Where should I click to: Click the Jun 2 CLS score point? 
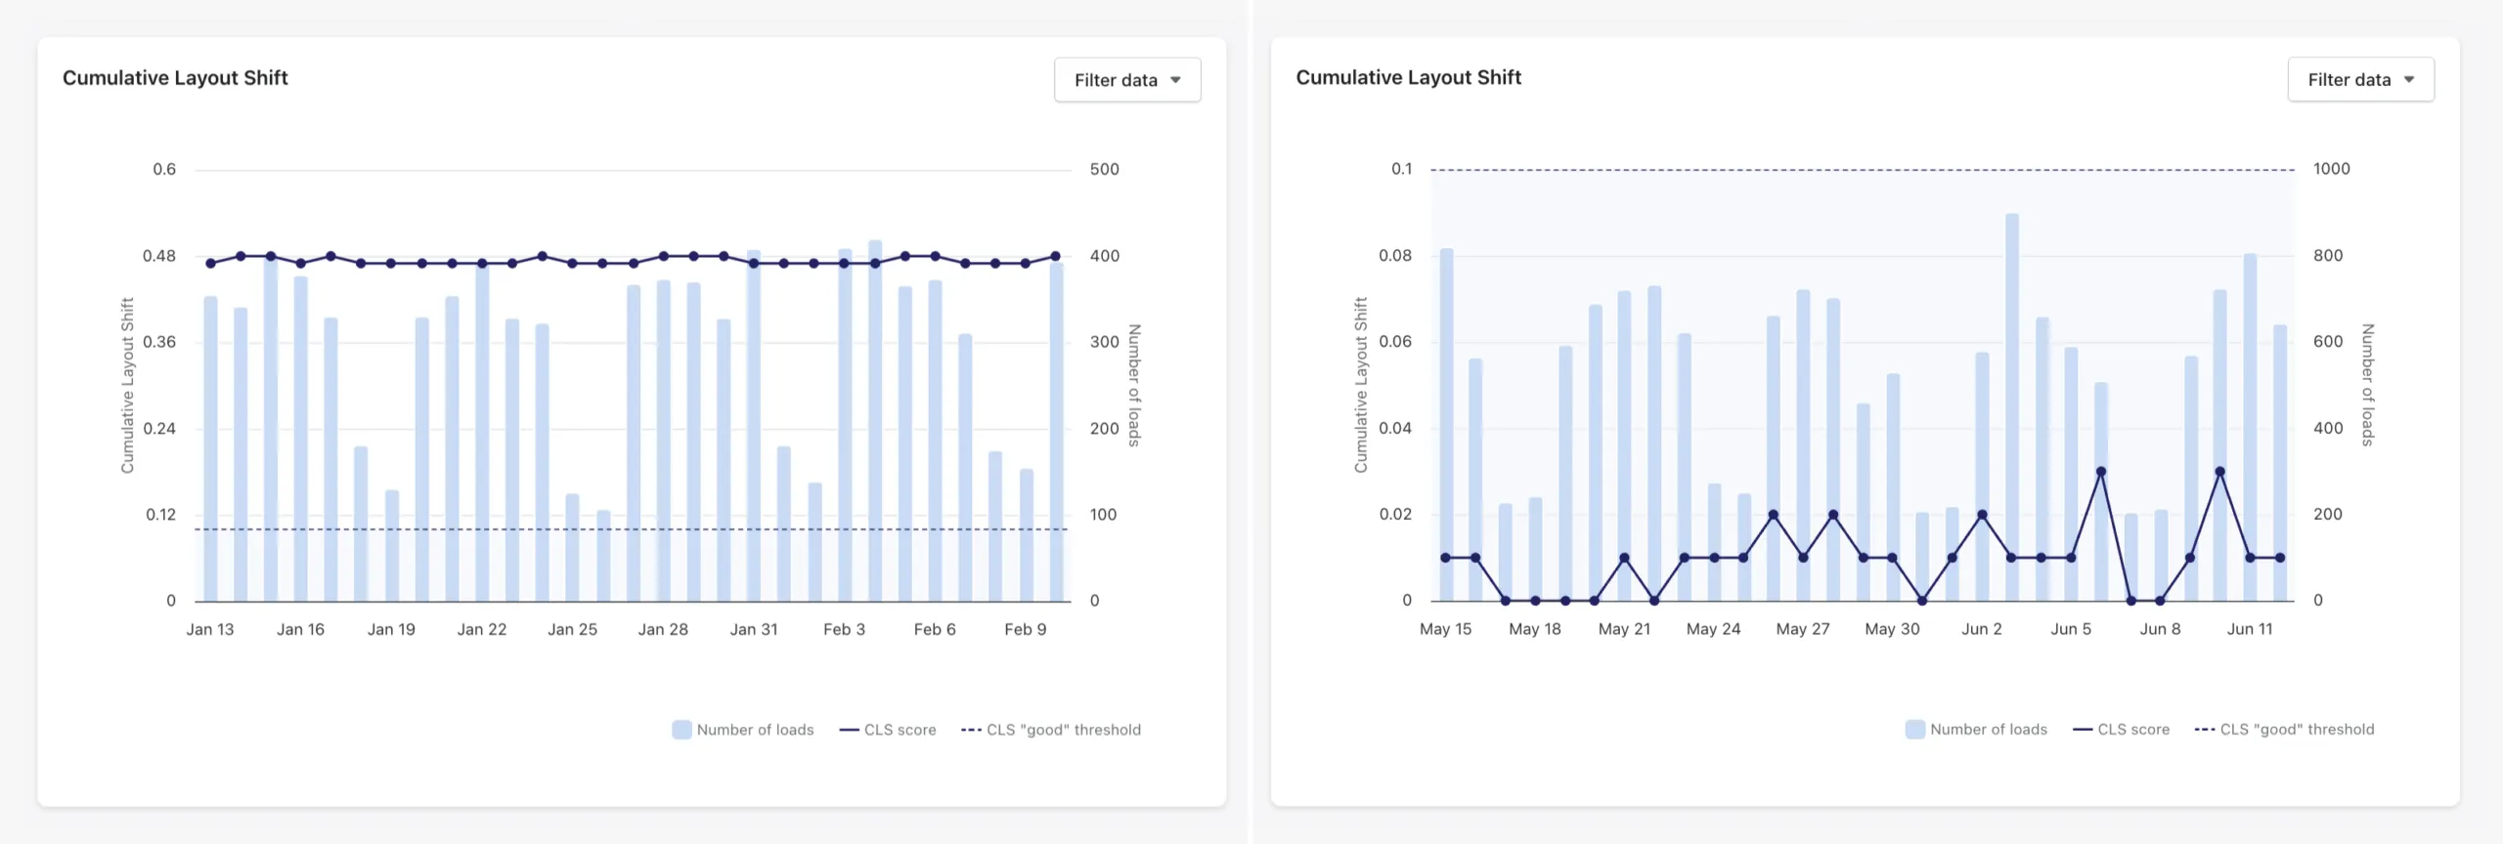click(1982, 515)
